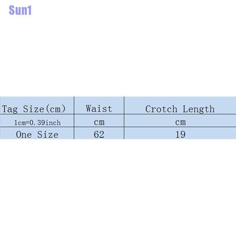This screenshot has width=236, height=236.
Task: Click the Sun1 watermark logo
Action: pos(20,10)
